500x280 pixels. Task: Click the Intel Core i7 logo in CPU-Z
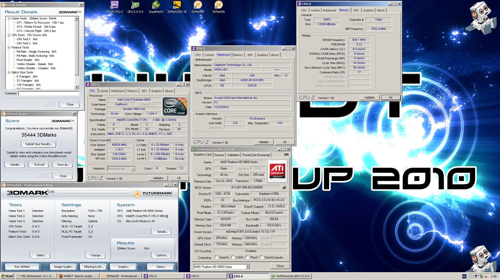point(175,106)
